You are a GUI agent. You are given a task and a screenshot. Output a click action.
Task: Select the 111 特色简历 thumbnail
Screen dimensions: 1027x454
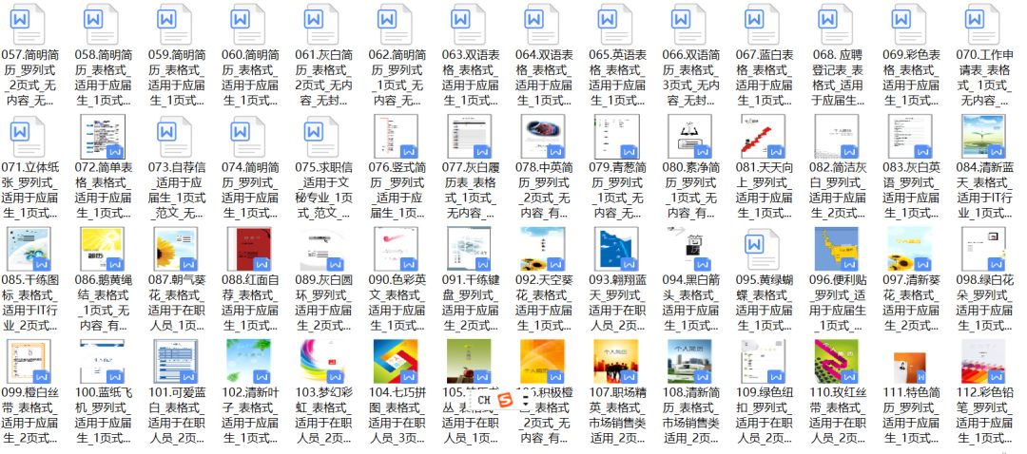click(x=910, y=368)
